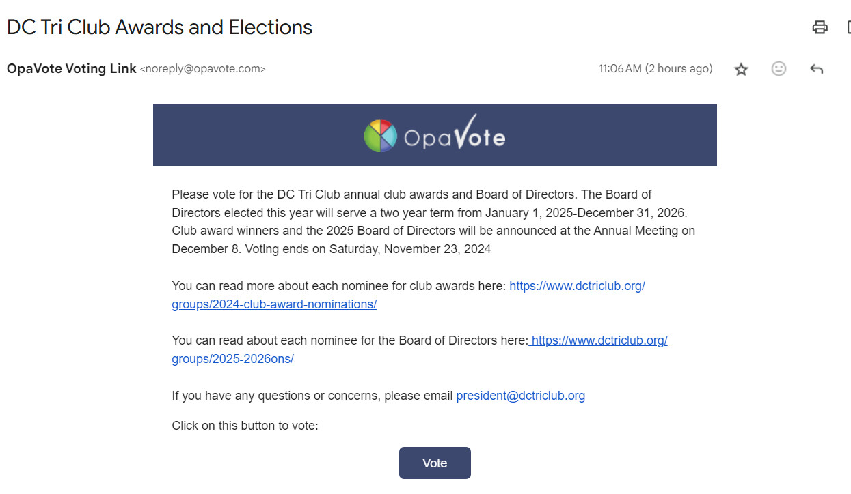Click the text 'Click on this button to vote:'
This screenshot has height=494, width=851.
point(245,426)
